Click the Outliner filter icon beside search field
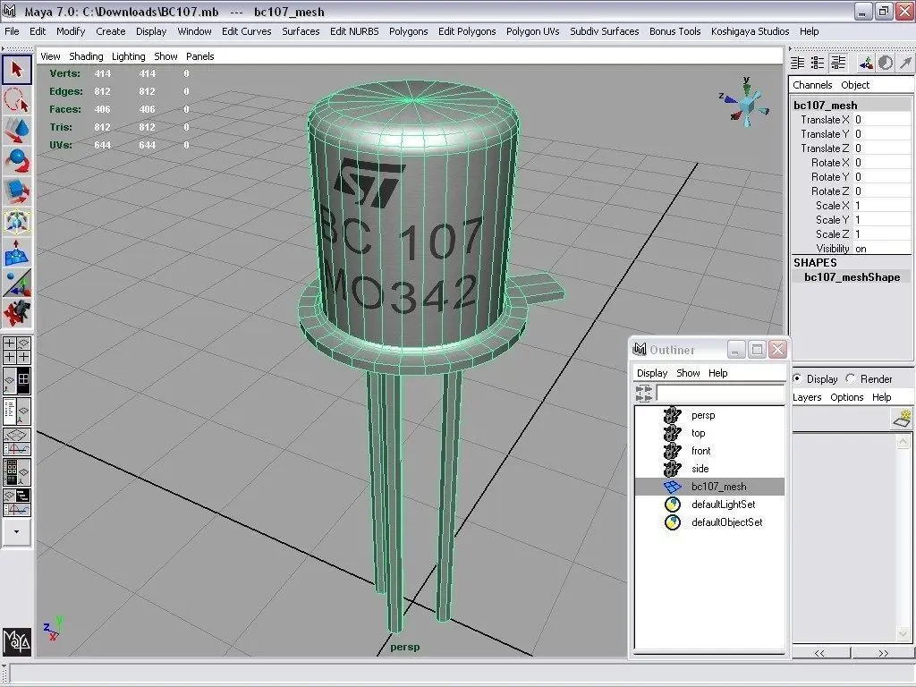This screenshot has height=687, width=916. [x=644, y=394]
